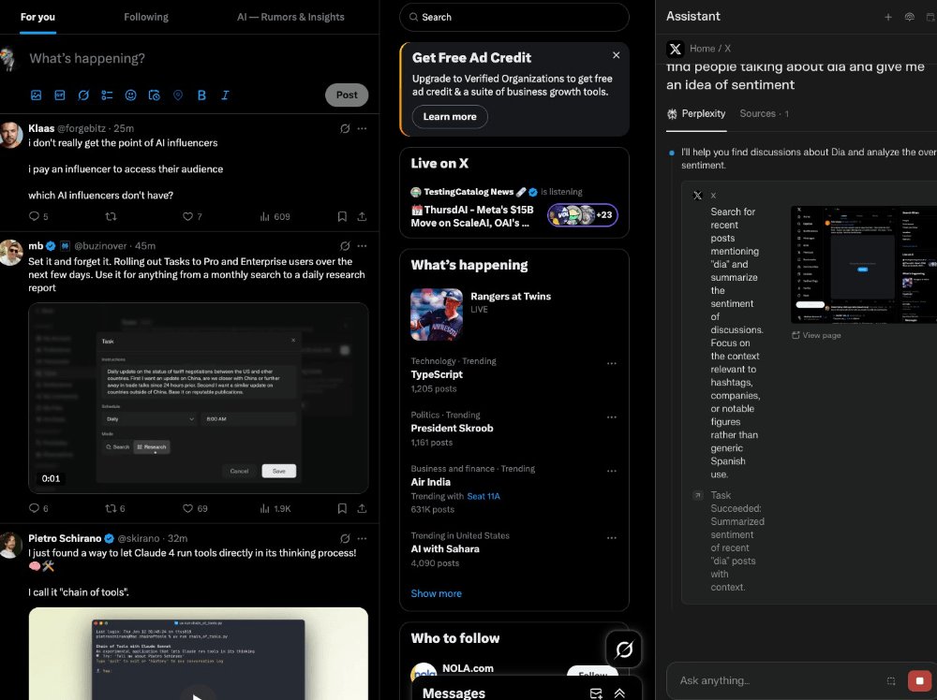The width and height of the screenshot is (937, 700).
Task: Click View page under the screenshot preview
Action: click(816, 335)
